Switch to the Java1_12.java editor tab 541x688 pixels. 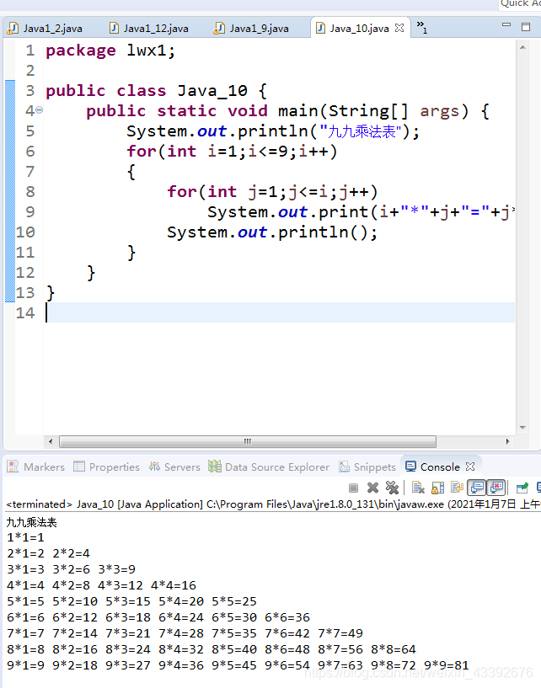pos(149,29)
